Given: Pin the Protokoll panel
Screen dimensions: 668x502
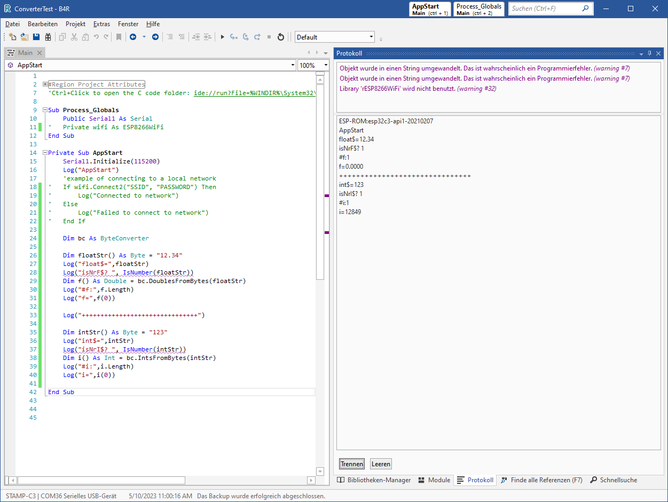Looking at the screenshot, I should tap(649, 53).
